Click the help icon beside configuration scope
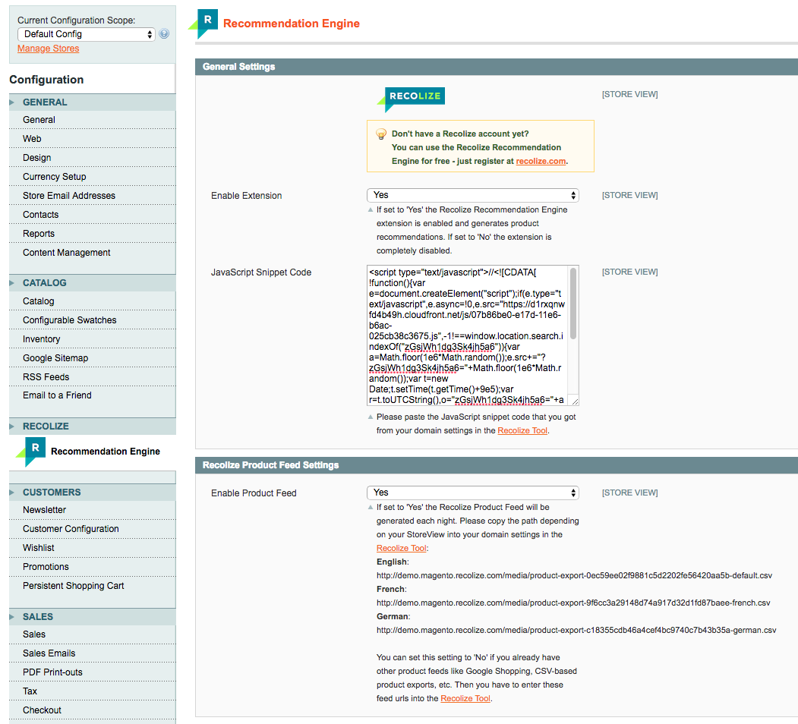The image size is (798, 724). pos(164,34)
